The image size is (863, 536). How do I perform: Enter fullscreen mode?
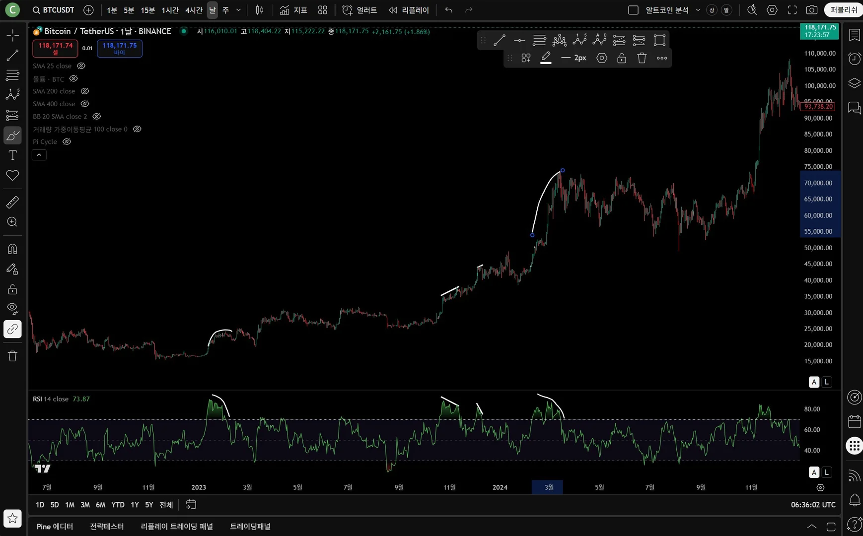coord(792,10)
